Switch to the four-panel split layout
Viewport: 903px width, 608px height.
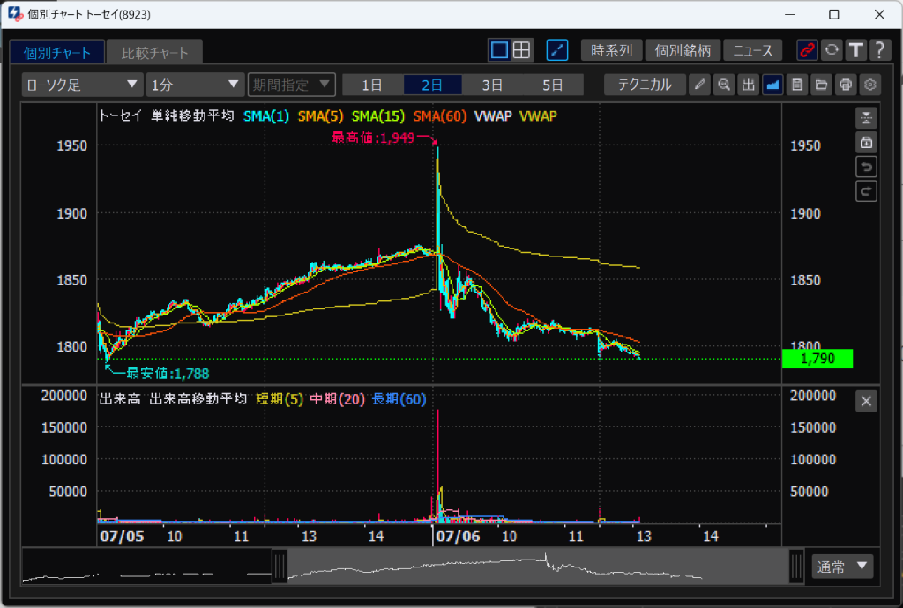tap(521, 50)
